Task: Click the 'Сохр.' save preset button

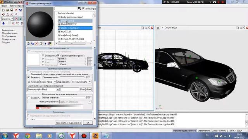Action: [83, 89]
